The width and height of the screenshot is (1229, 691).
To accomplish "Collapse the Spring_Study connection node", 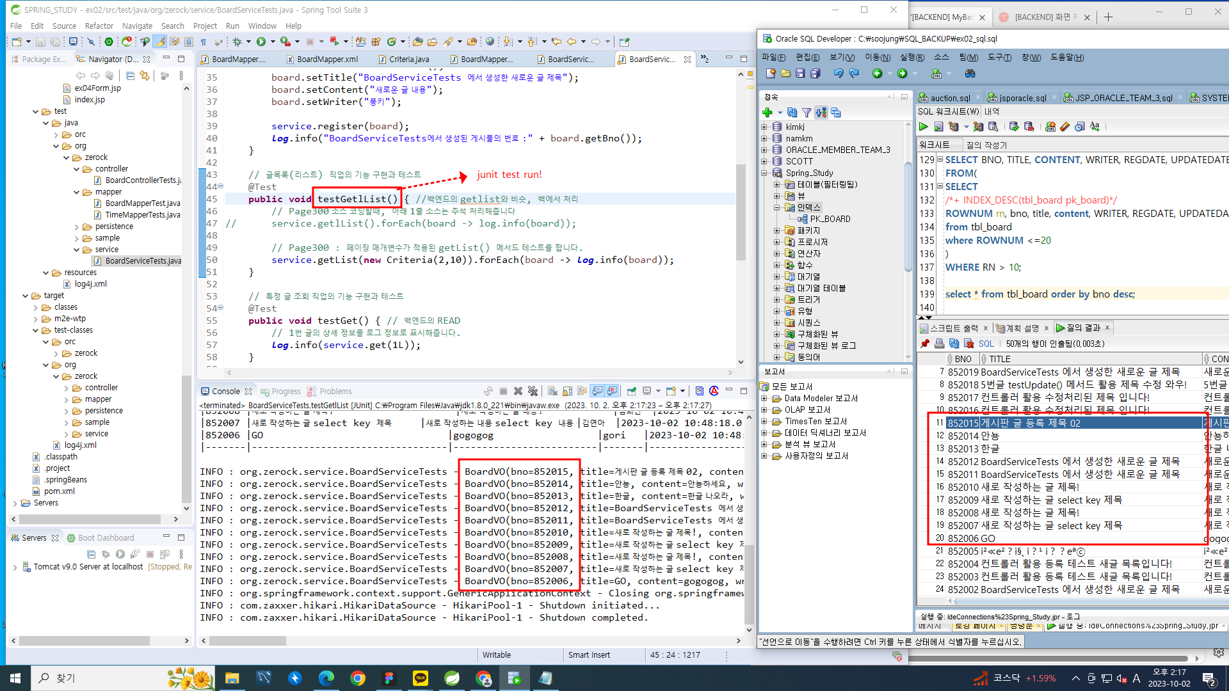I will click(x=764, y=173).
